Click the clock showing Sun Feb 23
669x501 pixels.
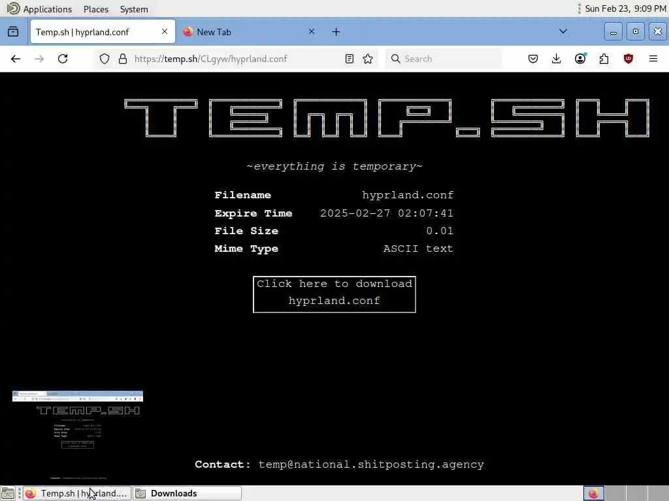tap(625, 8)
